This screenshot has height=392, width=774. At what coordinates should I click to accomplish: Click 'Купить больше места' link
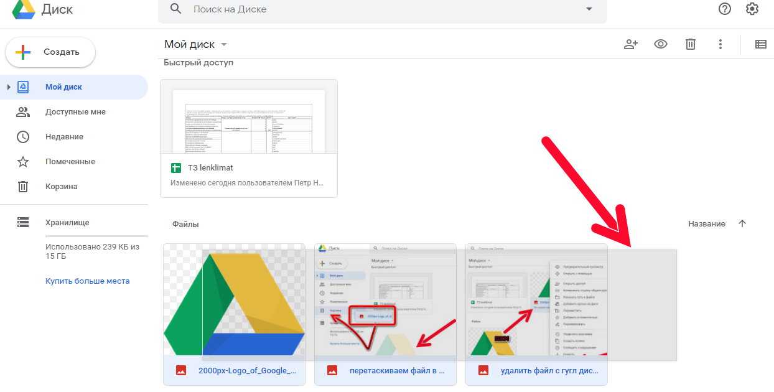pyautogui.click(x=88, y=281)
